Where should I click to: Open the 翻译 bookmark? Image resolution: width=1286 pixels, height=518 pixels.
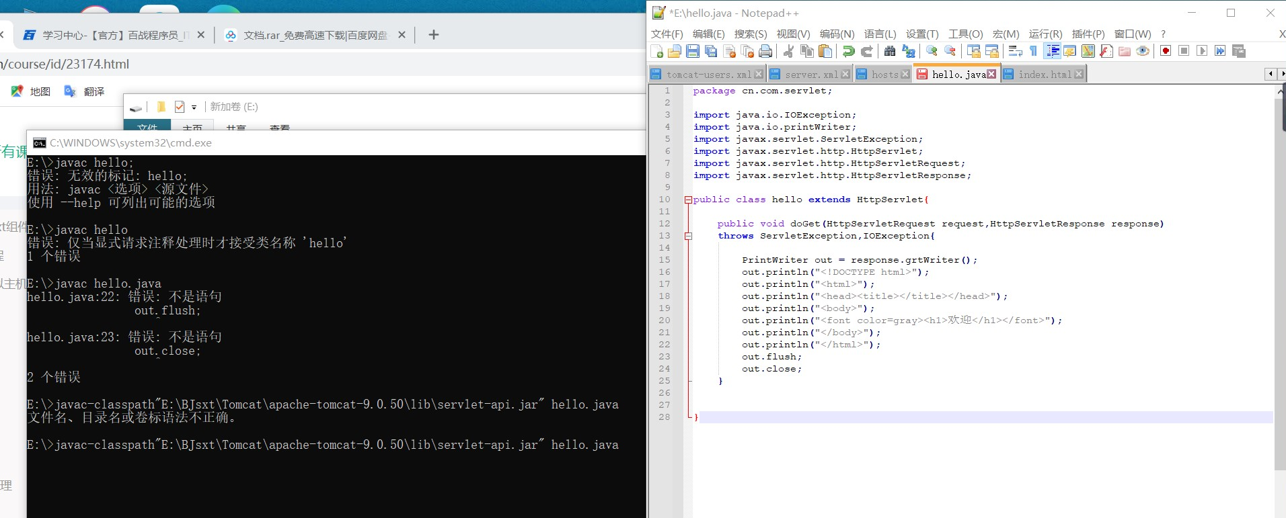point(85,91)
